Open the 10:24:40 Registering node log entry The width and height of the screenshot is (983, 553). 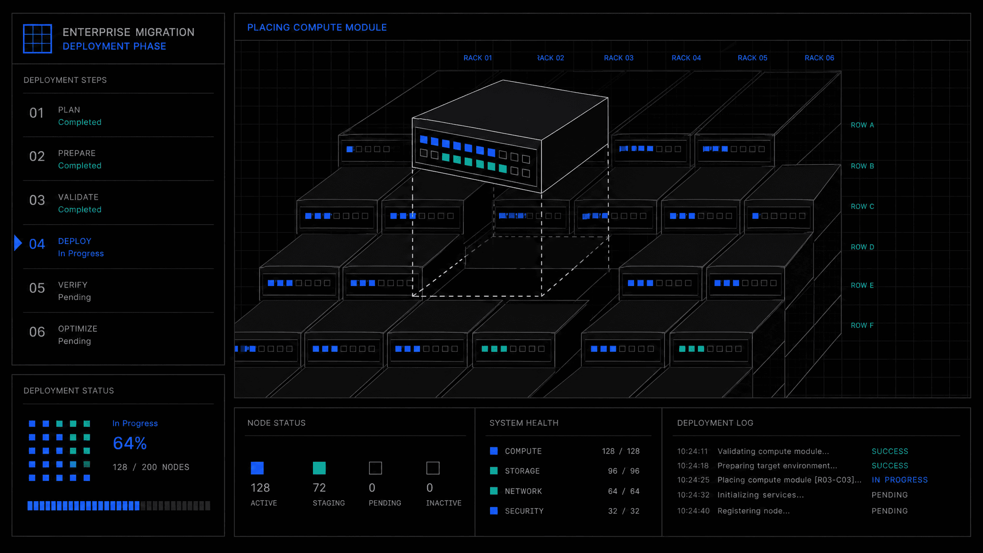[x=792, y=511]
